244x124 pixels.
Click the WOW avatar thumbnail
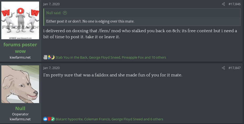coord(20,20)
